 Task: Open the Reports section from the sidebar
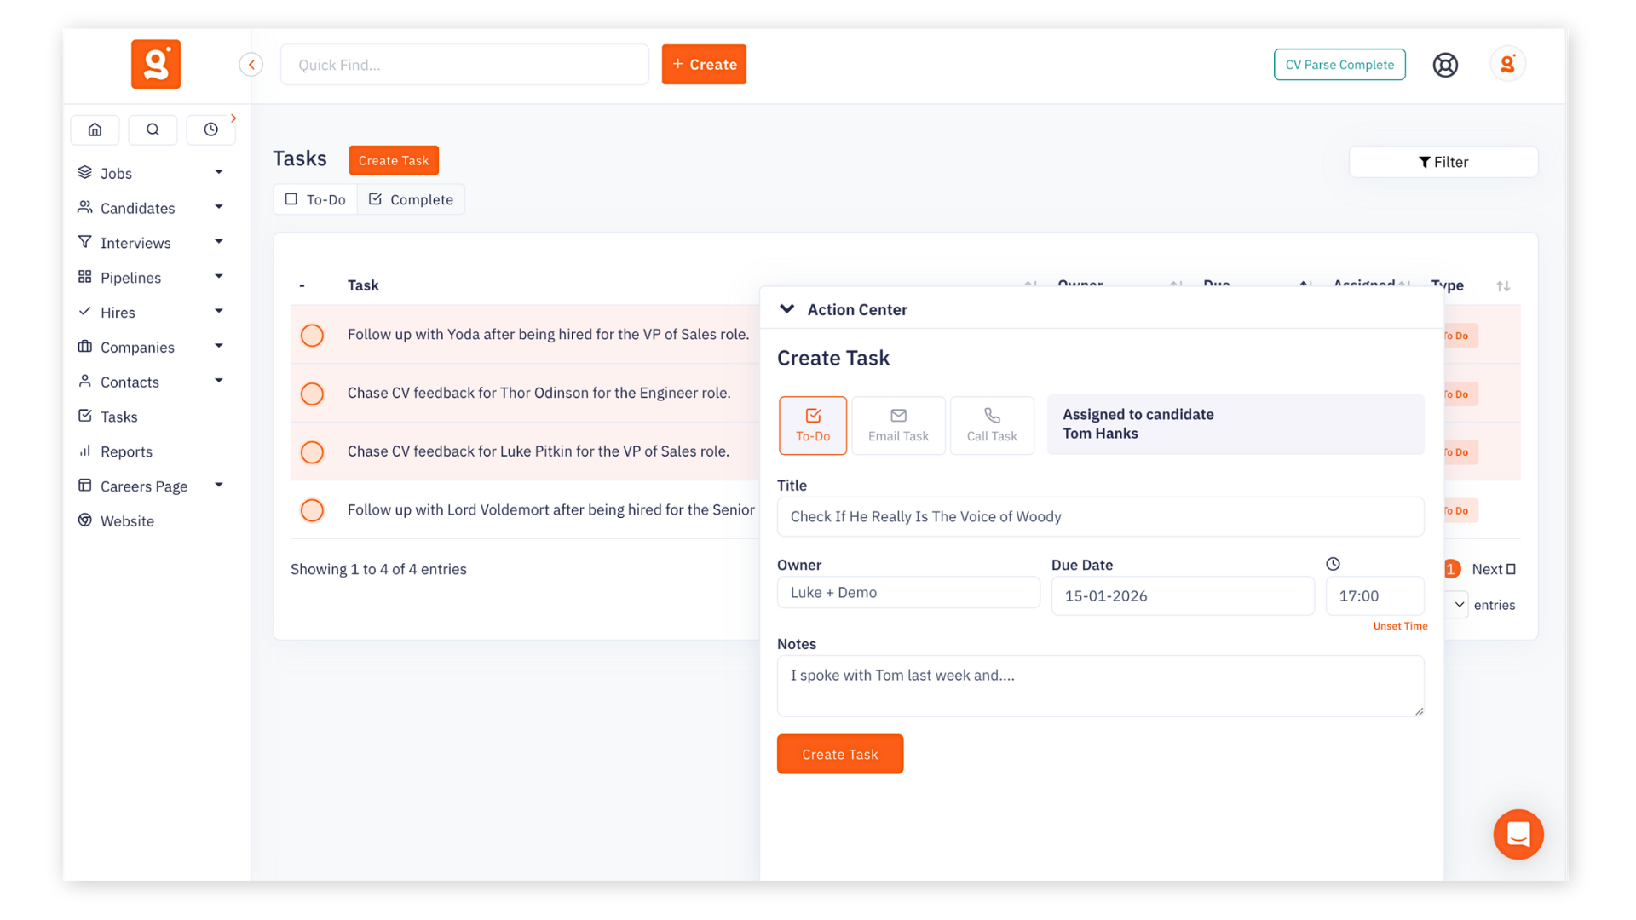(126, 451)
